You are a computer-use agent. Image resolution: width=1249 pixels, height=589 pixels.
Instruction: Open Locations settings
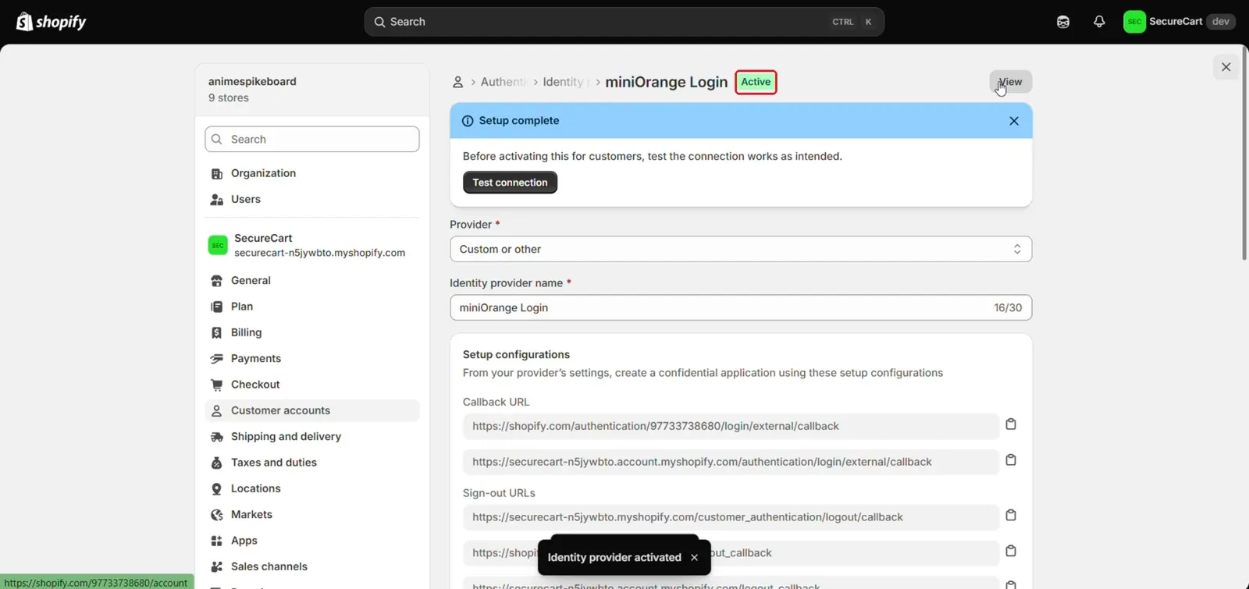[x=312, y=488]
